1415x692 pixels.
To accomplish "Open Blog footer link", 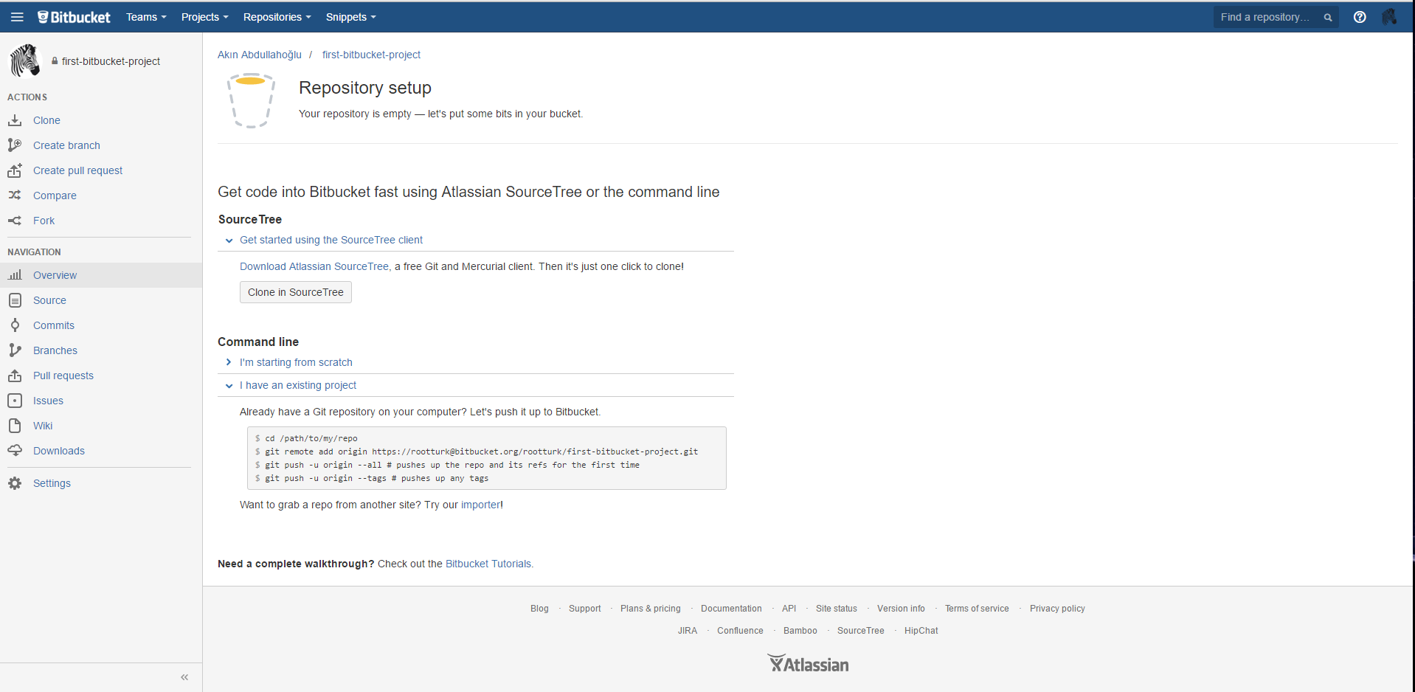I will tap(539, 609).
